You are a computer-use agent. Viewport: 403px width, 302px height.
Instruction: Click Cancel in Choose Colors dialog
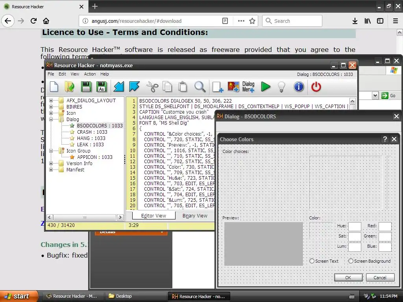pos(380,277)
